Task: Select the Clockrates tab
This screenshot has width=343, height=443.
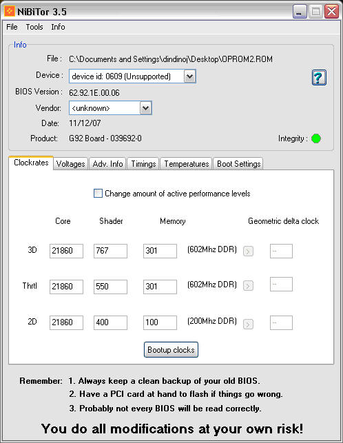Action: click(31, 163)
